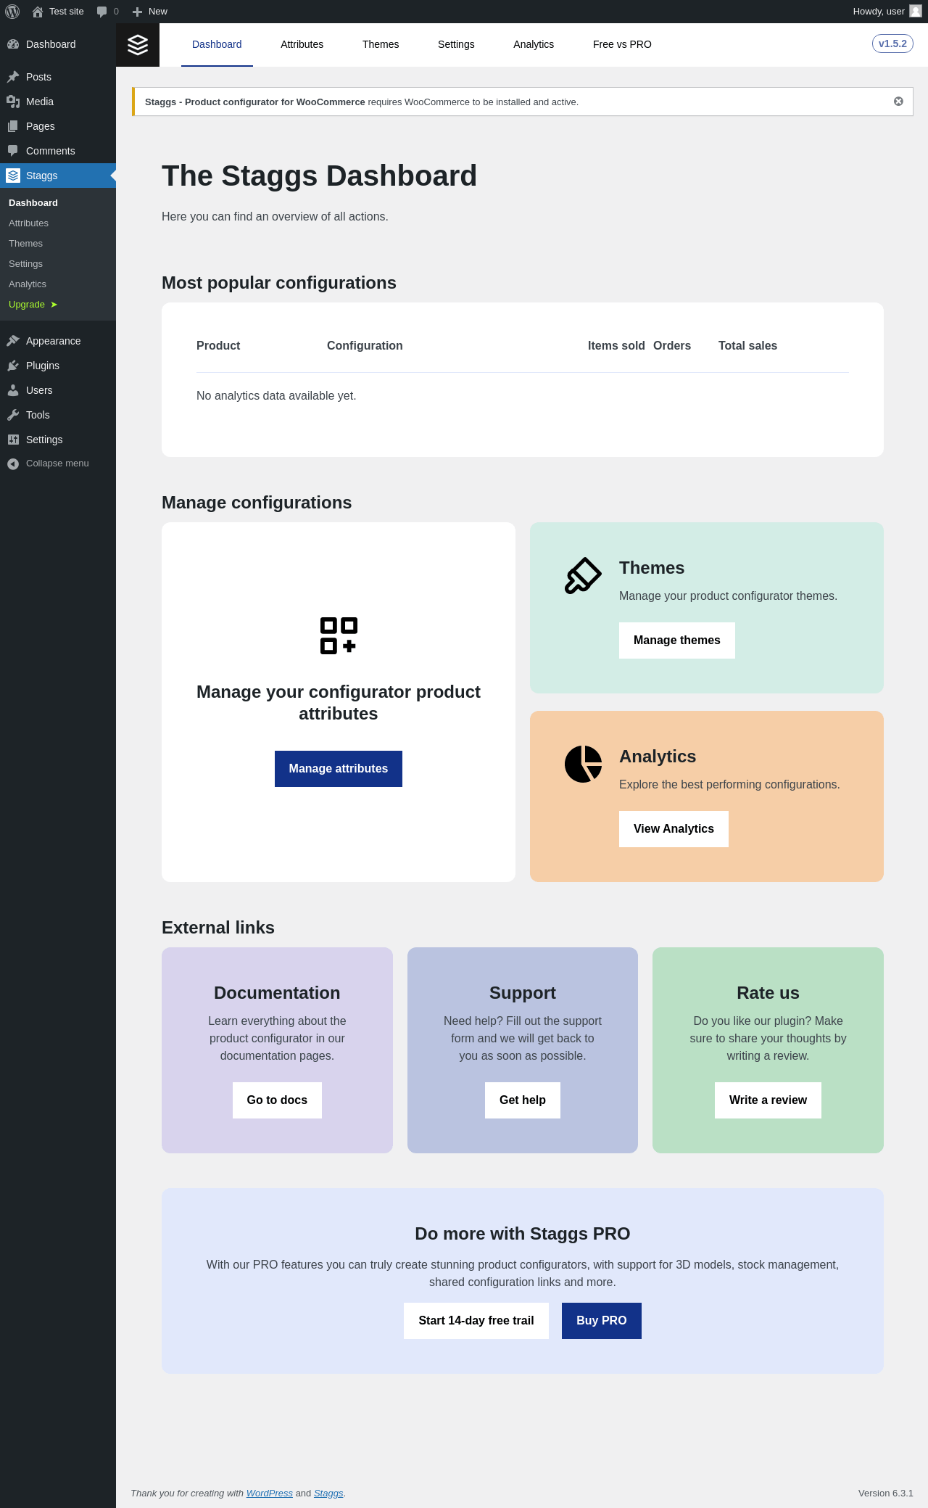The width and height of the screenshot is (928, 1508).
Task: Follow the WordPress link in footer
Action: click(x=270, y=1493)
